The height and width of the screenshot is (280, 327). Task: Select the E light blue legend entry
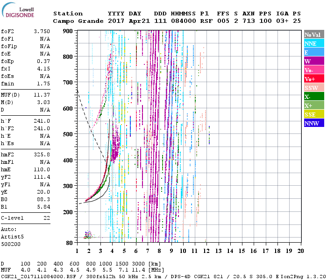[314, 52]
